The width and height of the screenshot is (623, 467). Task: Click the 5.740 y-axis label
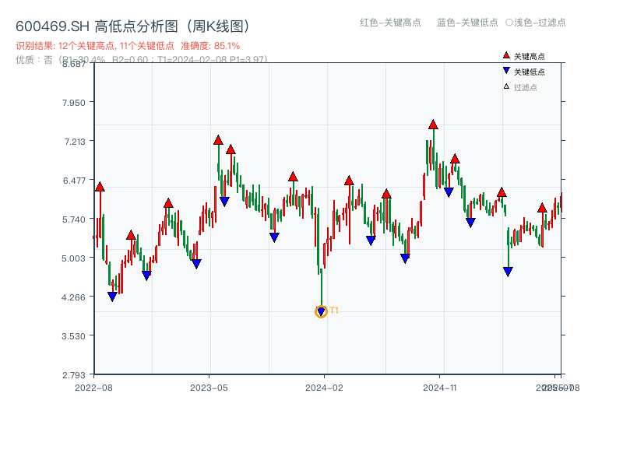point(73,219)
